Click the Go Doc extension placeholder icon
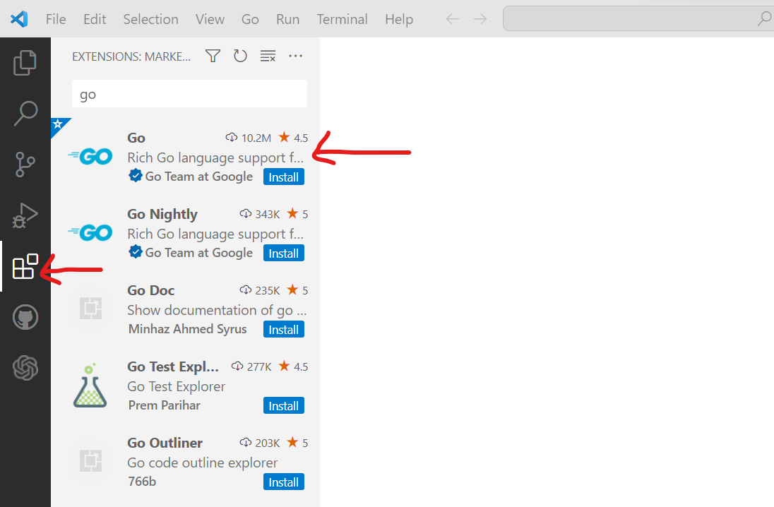Screen dimensions: 774x507 (90, 309)
